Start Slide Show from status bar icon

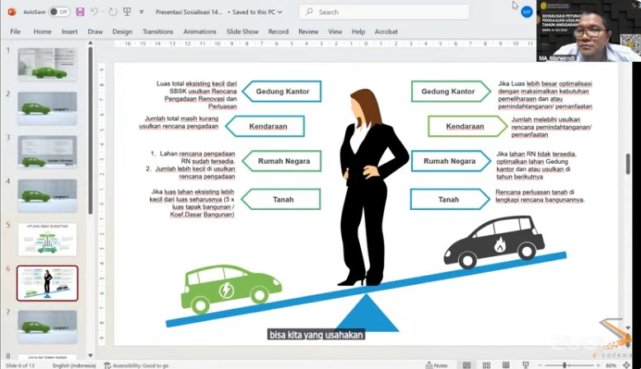pos(526,366)
